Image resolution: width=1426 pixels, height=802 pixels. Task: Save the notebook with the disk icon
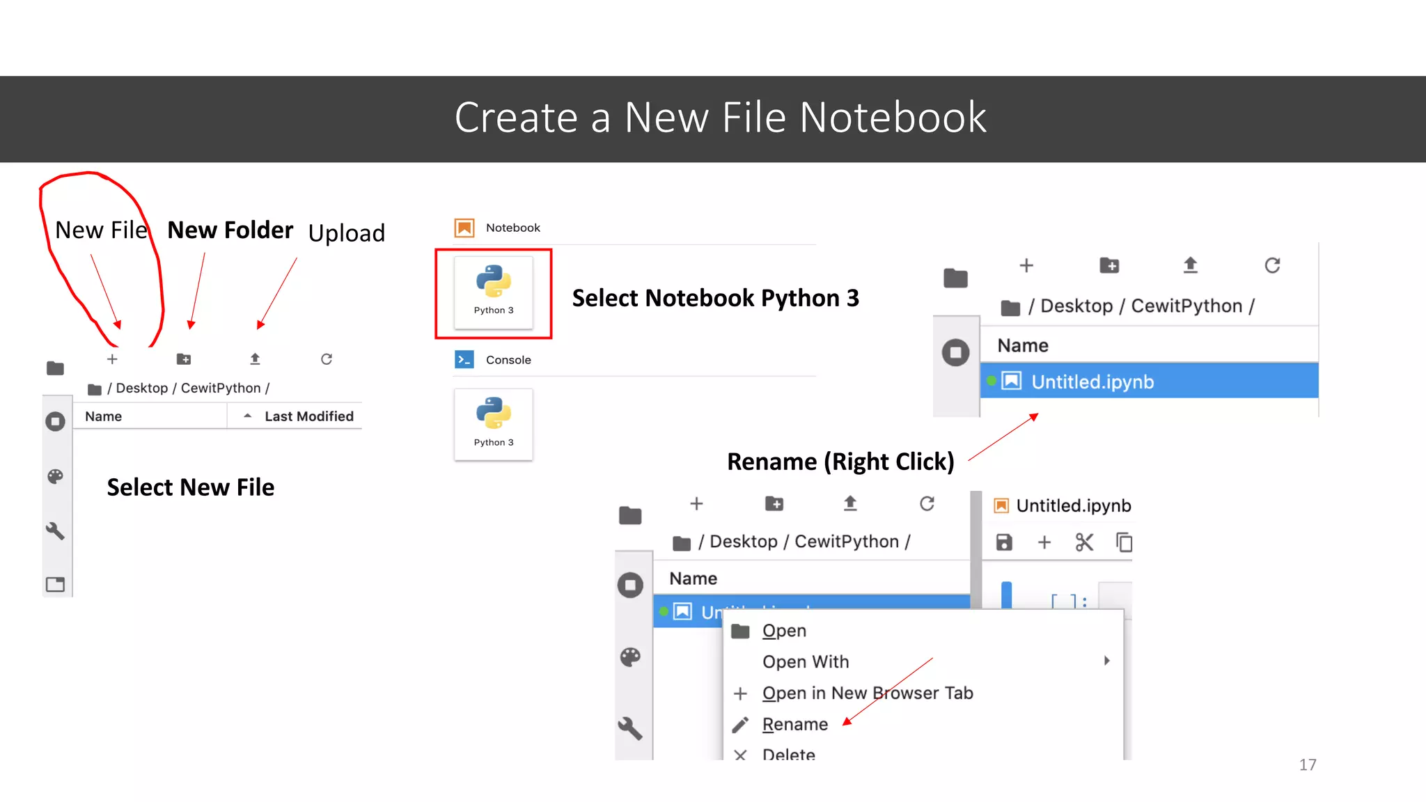point(1004,542)
